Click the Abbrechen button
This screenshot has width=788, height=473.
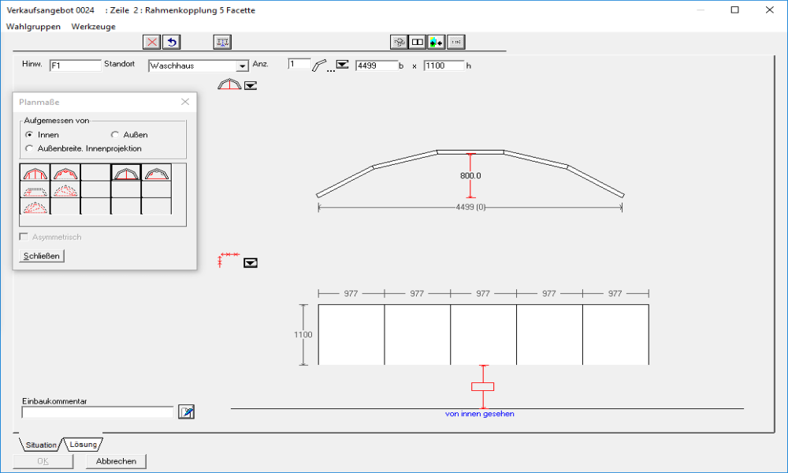[x=116, y=461]
